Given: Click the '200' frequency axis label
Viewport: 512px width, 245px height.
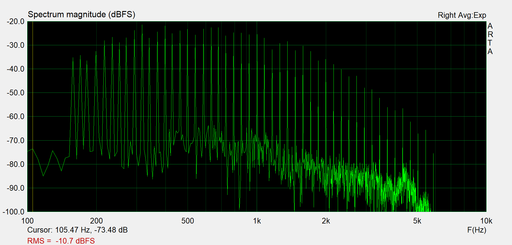Looking at the screenshot, I should [x=96, y=221].
